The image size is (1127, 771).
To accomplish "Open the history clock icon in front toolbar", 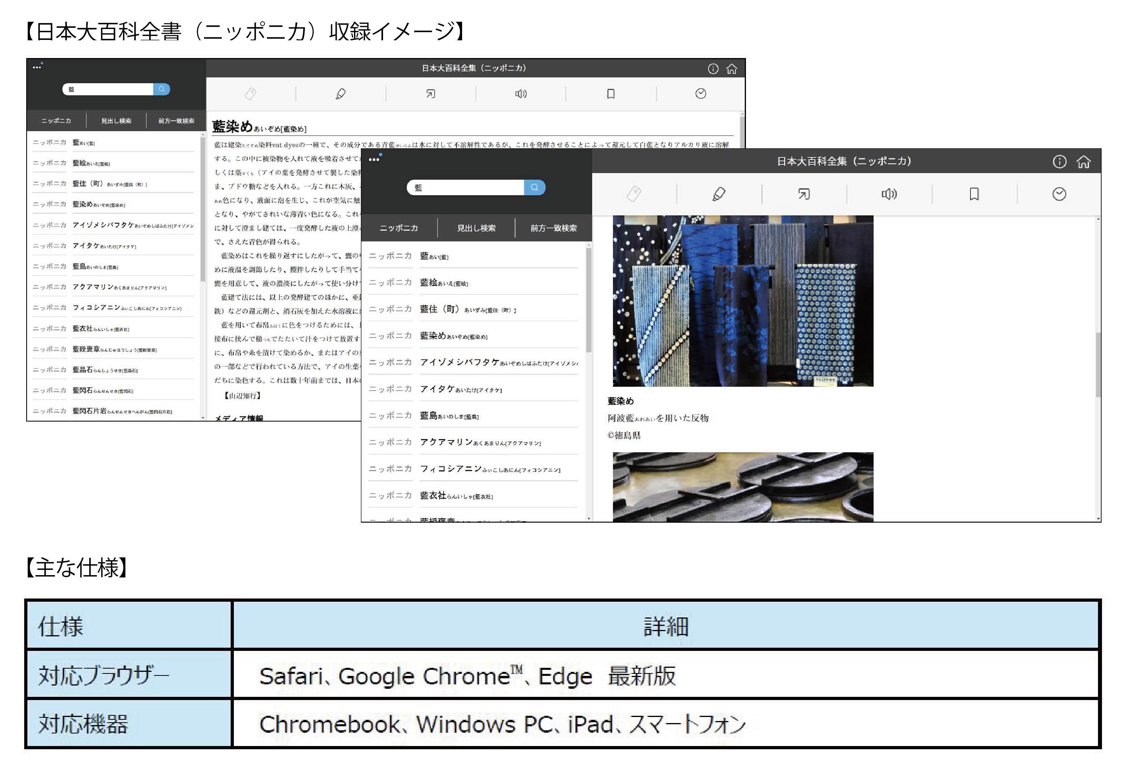I will point(1059,194).
